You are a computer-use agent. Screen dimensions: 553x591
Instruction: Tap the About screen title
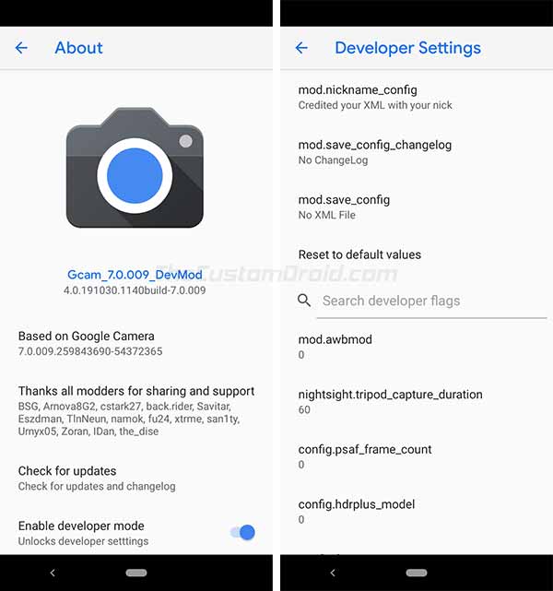click(x=78, y=48)
